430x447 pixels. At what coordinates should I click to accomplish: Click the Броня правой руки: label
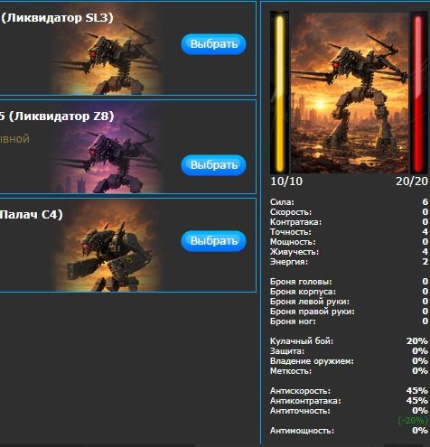coord(313,312)
